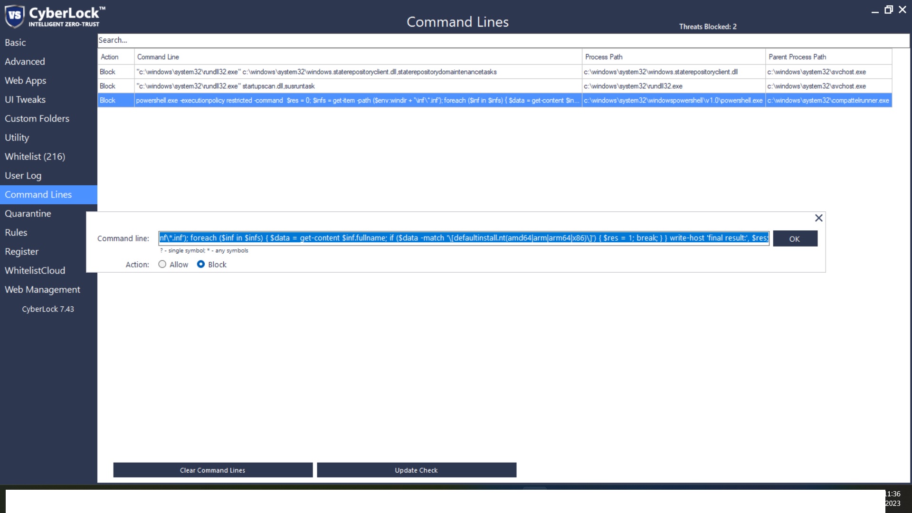Open the Web Management page

pyautogui.click(x=42, y=290)
